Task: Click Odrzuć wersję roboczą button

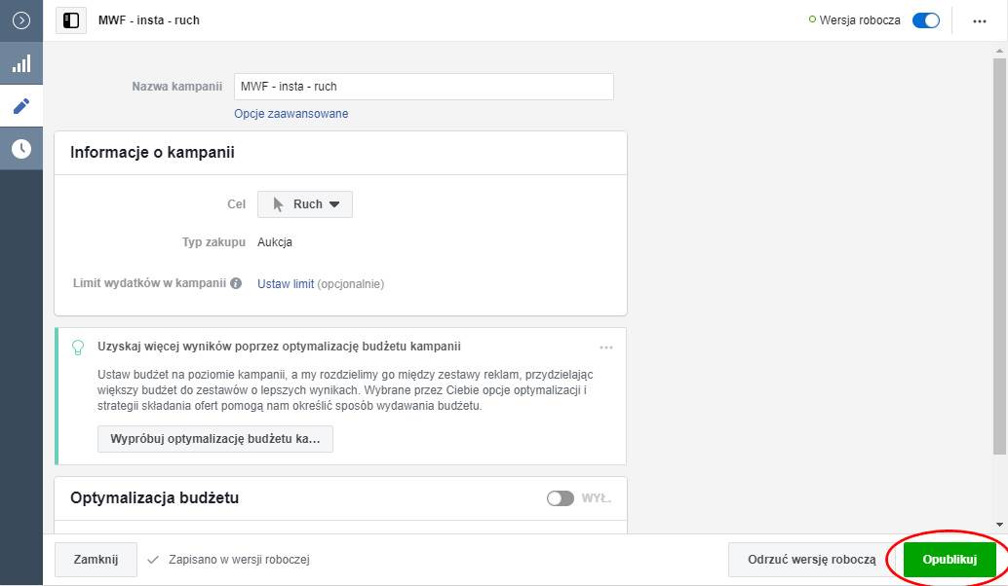Action: (x=811, y=560)
